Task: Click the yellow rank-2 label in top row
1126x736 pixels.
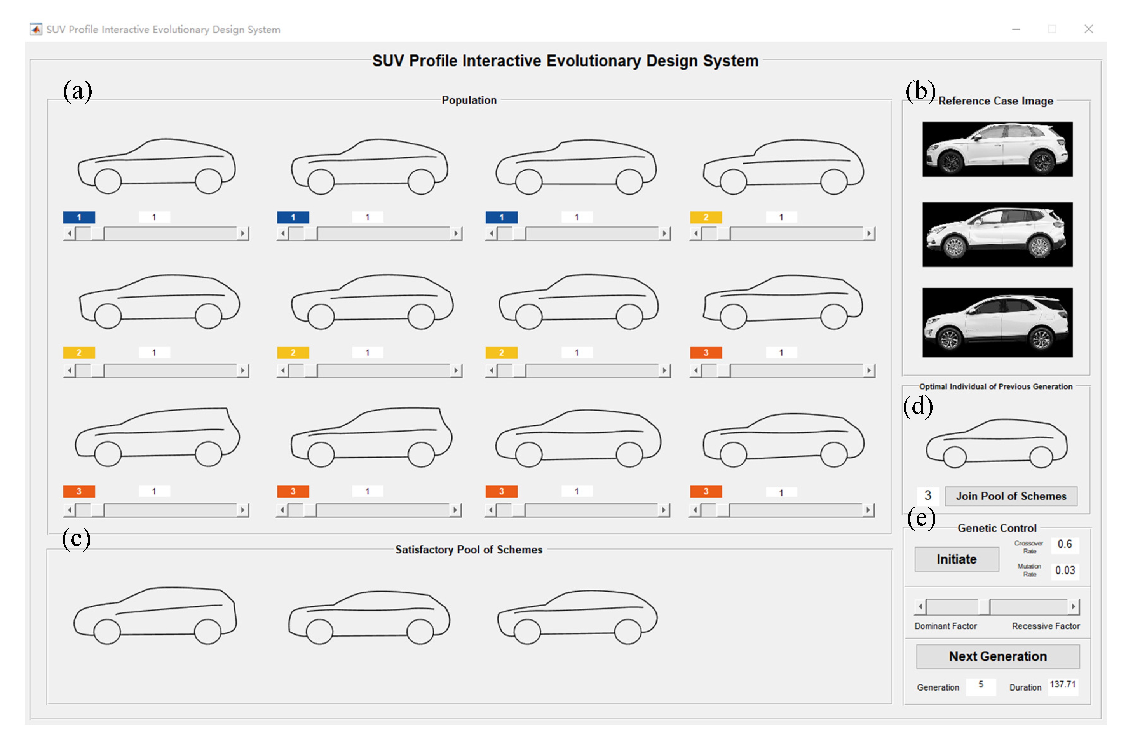Action: coord(705,217)
